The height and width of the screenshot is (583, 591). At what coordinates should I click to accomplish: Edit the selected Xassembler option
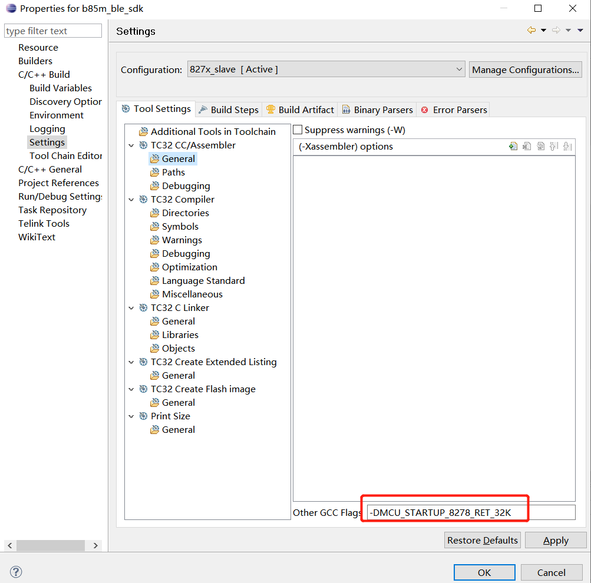[x=540, y=146]
